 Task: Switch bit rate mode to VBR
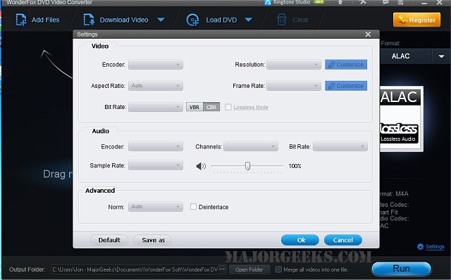click(x=194, y=107)
